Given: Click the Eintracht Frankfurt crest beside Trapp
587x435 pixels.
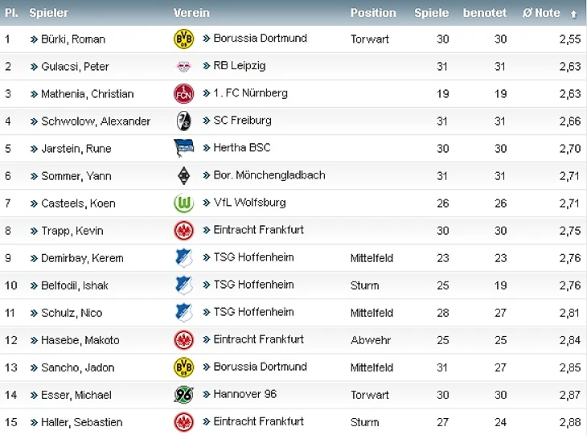Looking at the screenshot, I should (x=183, y=230).
